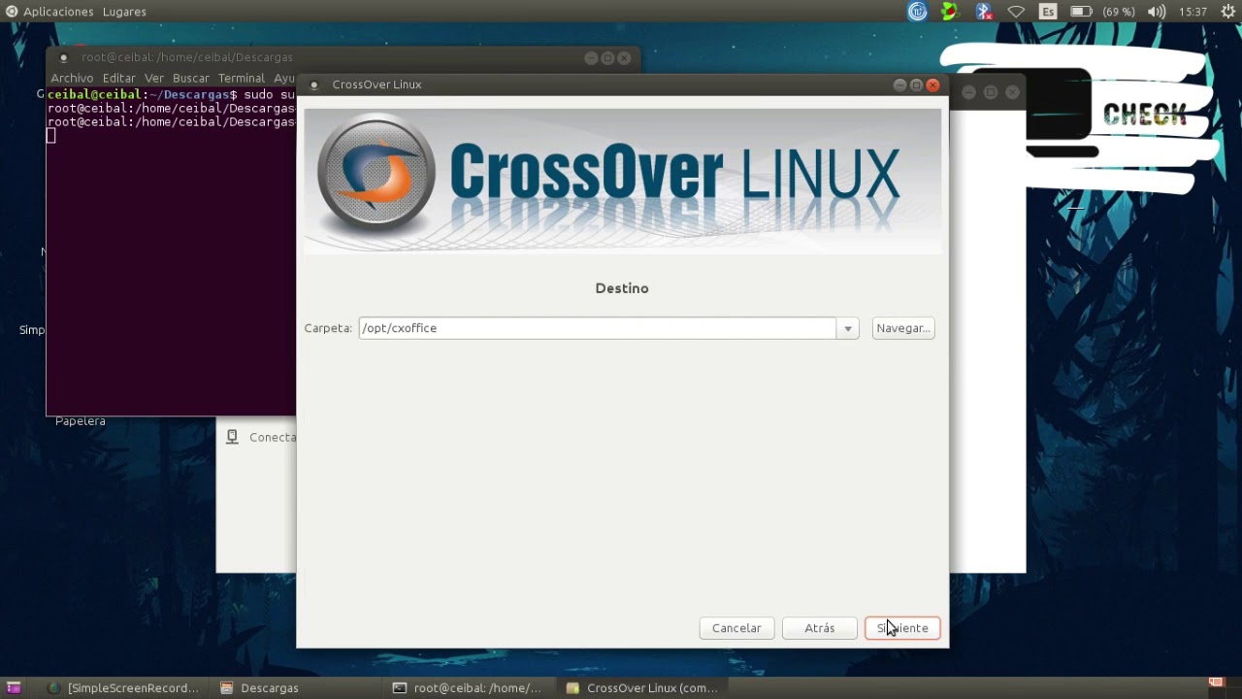1242x699 pixels.
Task: Switch to SimpleScreenRecorder taskbar item
Action: (x=123, y=687)
